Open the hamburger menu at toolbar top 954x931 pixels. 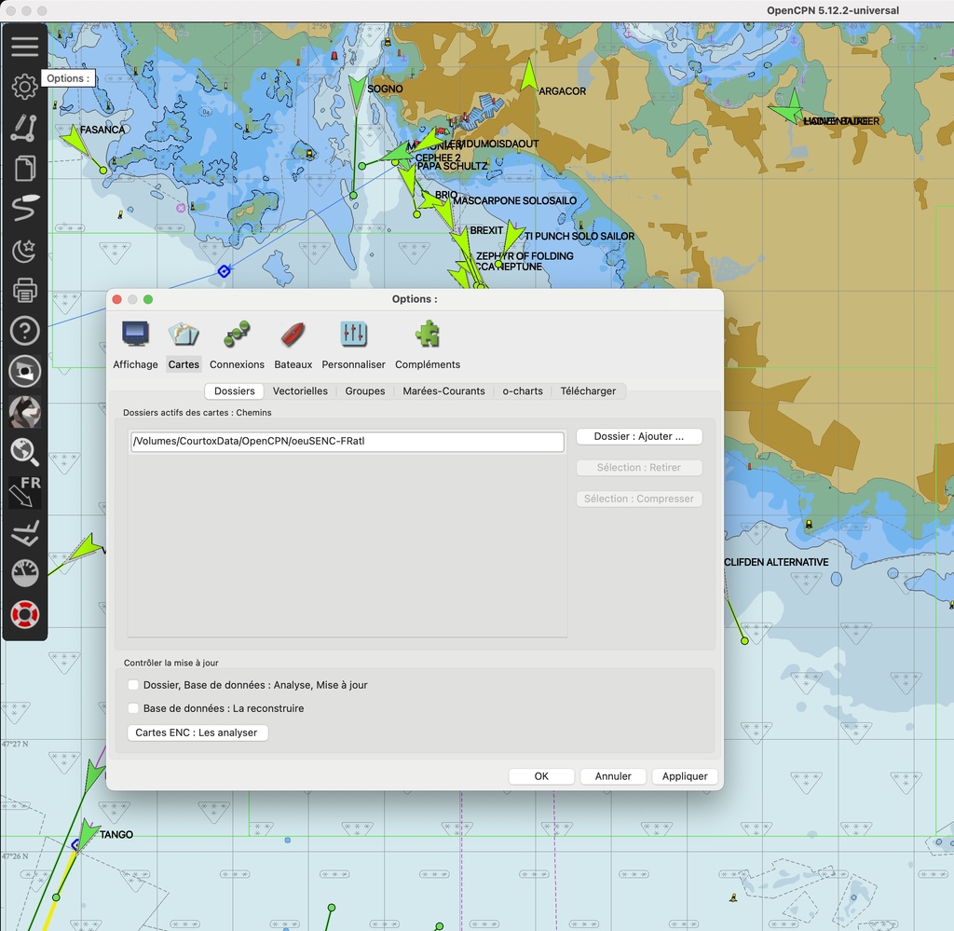25,46
